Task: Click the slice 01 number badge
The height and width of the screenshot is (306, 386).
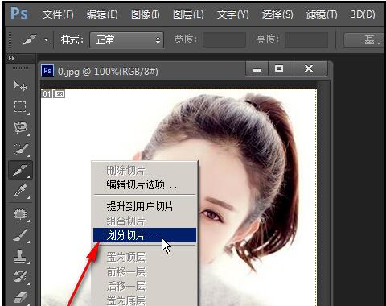Action: (47, 93)
